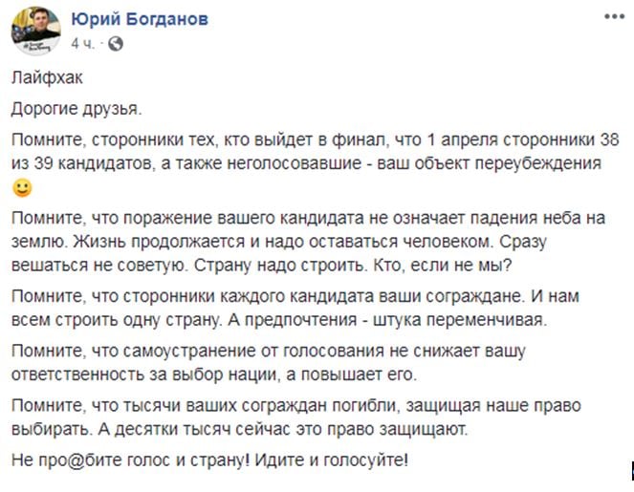Open the Юрий Богданов author name link
Image resolution: width=634 pixels, height=492 pixels.
(140, 19)
